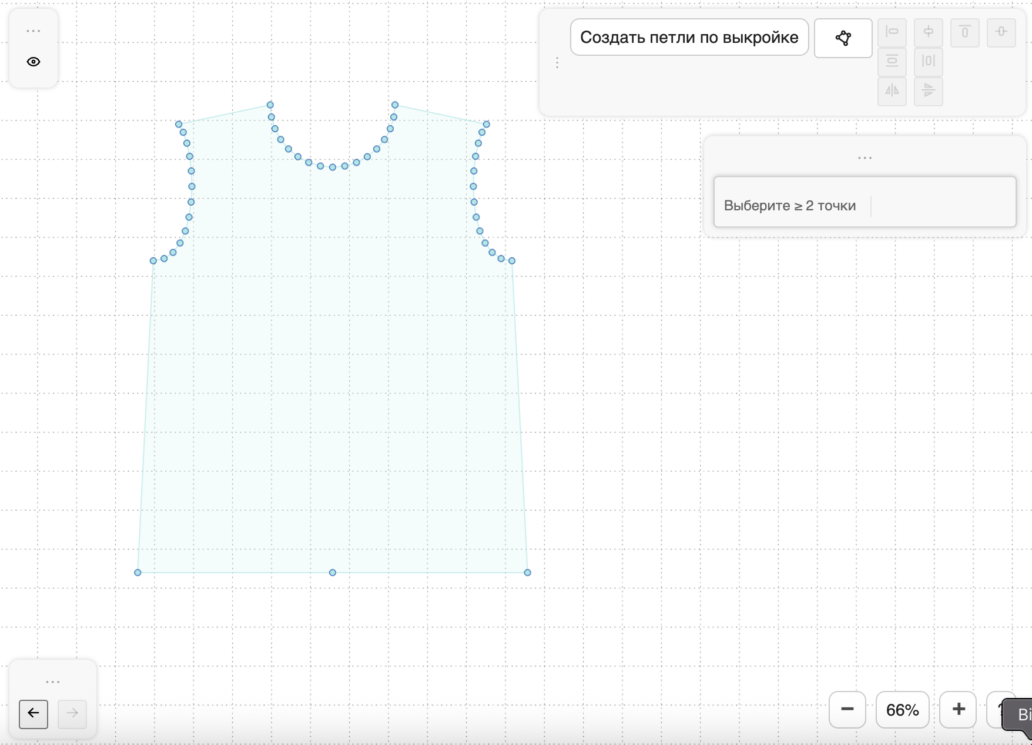Screen dimensions: 1032x745
Task: Align selected points to horizontal center
Action: 928,32
